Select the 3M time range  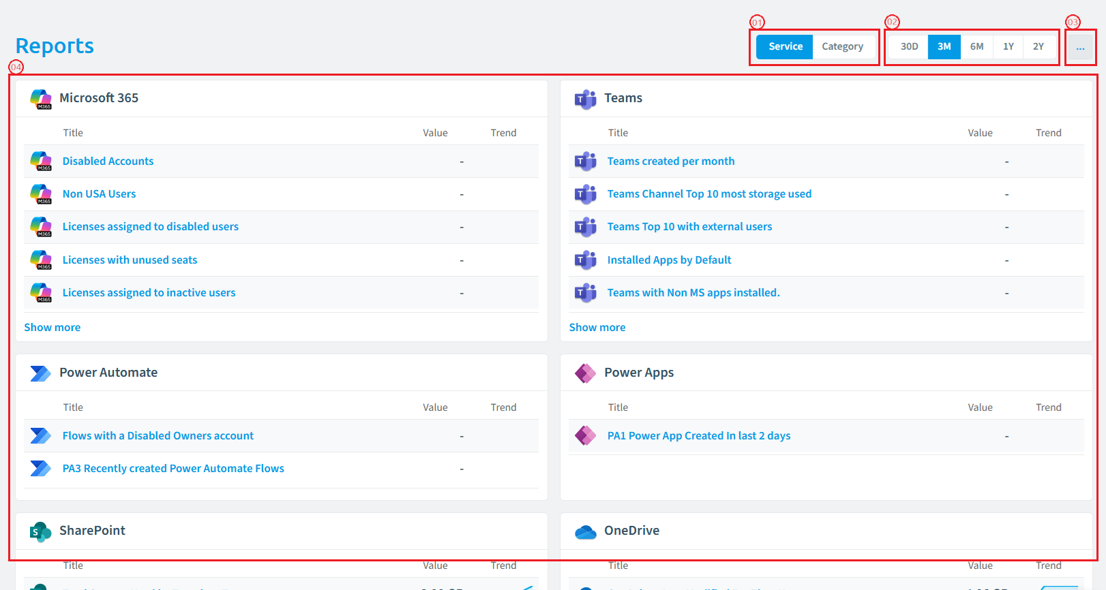click(x=944, y=46)
